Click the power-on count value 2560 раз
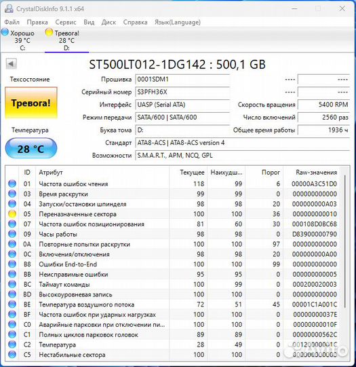Viewport: 356px width, 367px height. (x=323, y=118)
